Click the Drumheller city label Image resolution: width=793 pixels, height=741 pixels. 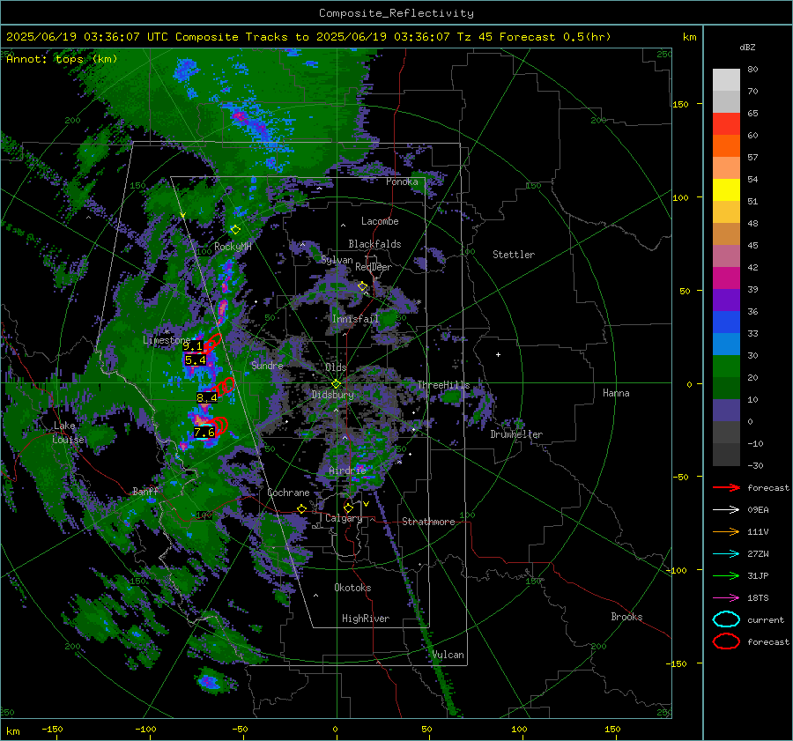pyautogui.click(x=516, y=434)
